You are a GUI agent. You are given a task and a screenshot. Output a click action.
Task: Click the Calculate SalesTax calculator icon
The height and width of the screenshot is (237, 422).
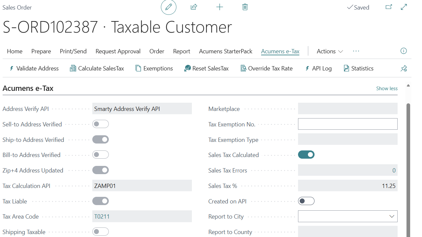[73, 68]
